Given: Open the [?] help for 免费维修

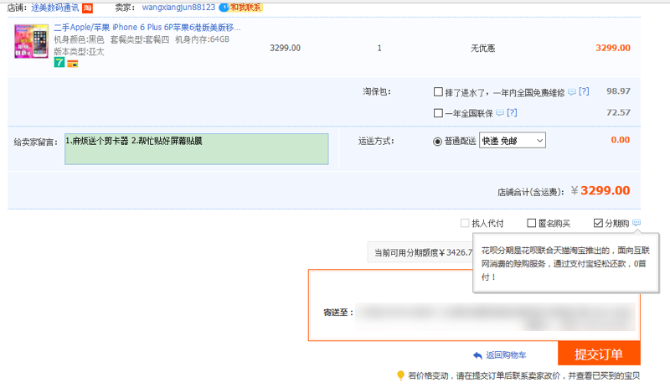Looking at the screenshot, I should [584, 91].
